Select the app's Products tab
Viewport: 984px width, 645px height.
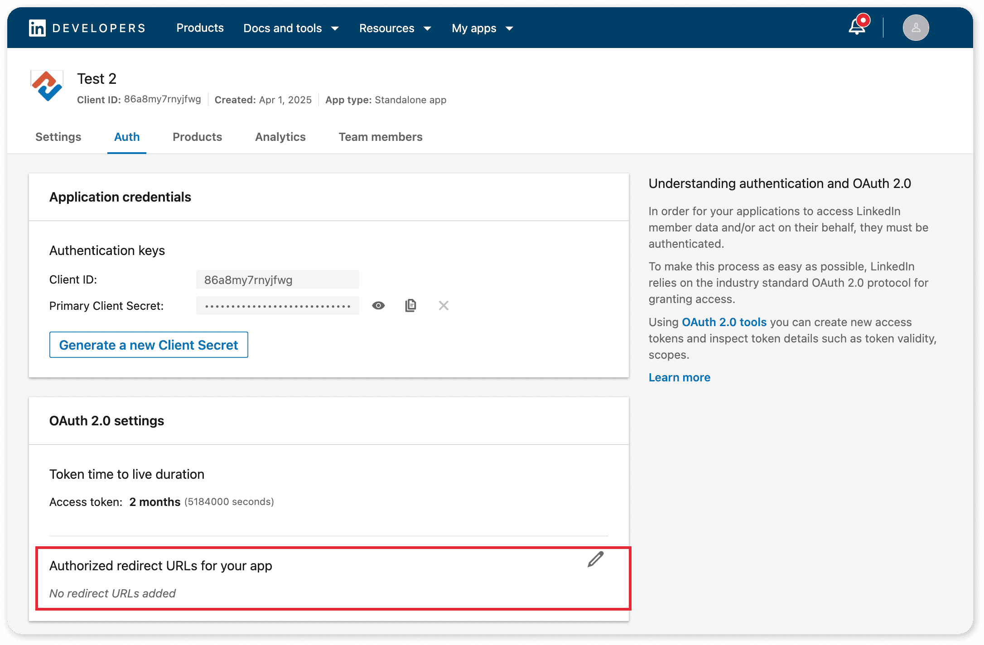click(x=197, y=137)
